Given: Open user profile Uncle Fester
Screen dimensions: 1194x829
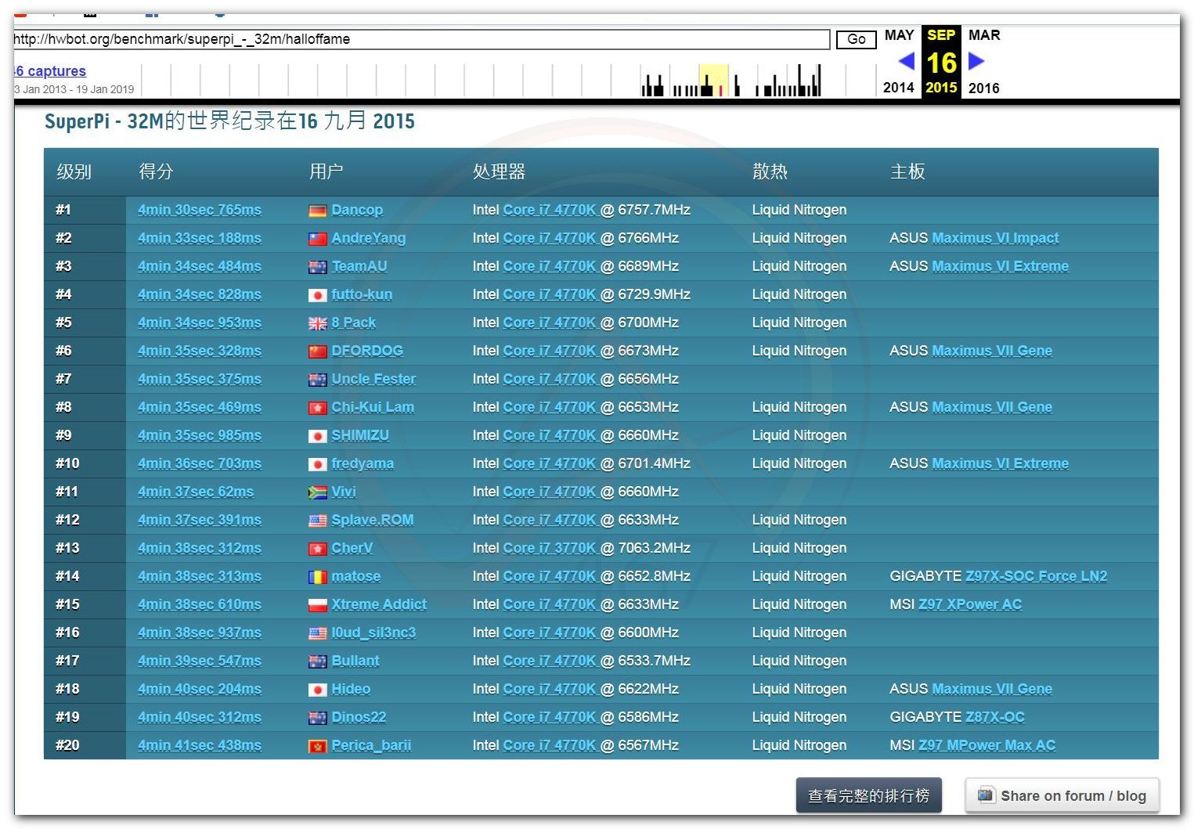Looking at the screenshot, I should coord(373,379).
